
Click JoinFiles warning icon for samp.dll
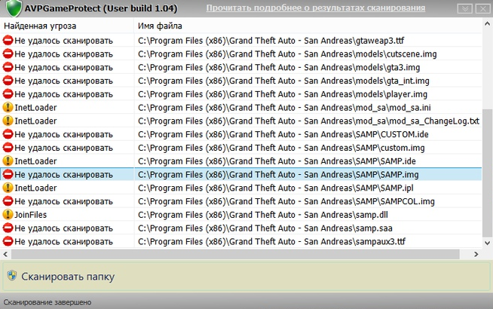coord(8,215)
